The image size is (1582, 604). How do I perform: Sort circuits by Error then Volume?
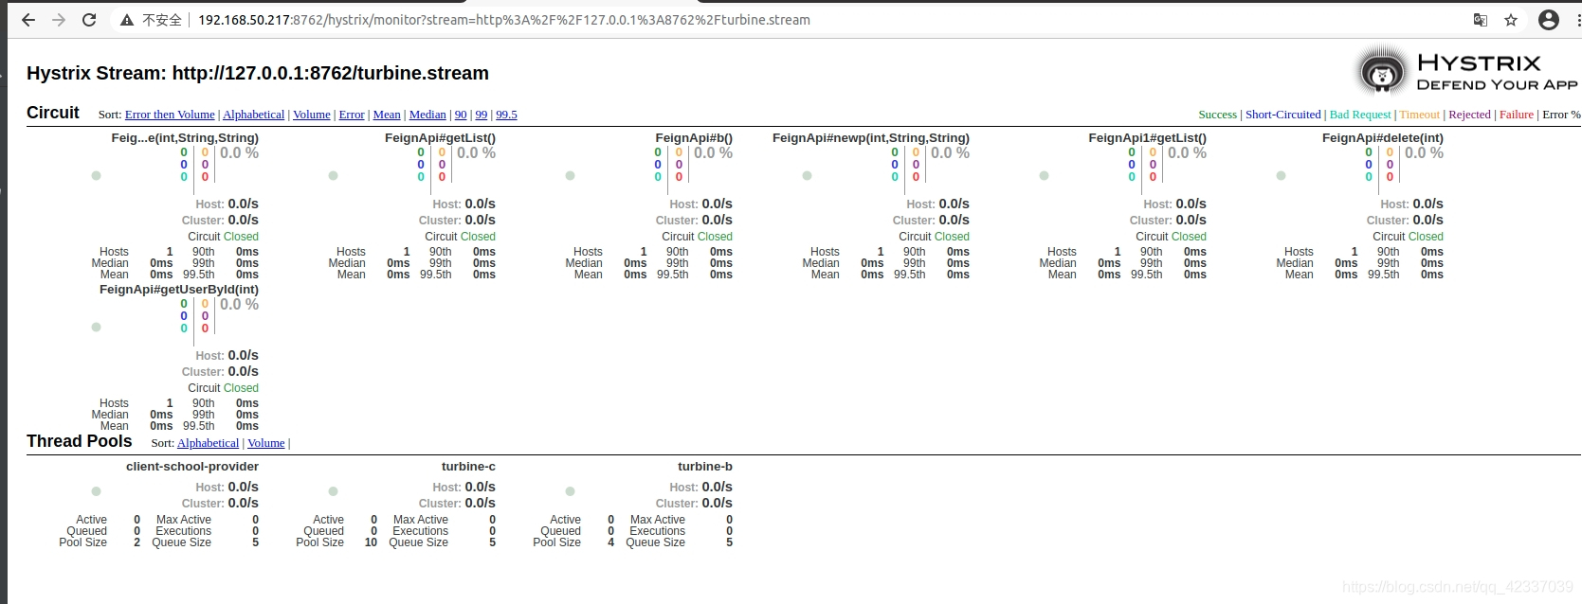pos(170,115)
